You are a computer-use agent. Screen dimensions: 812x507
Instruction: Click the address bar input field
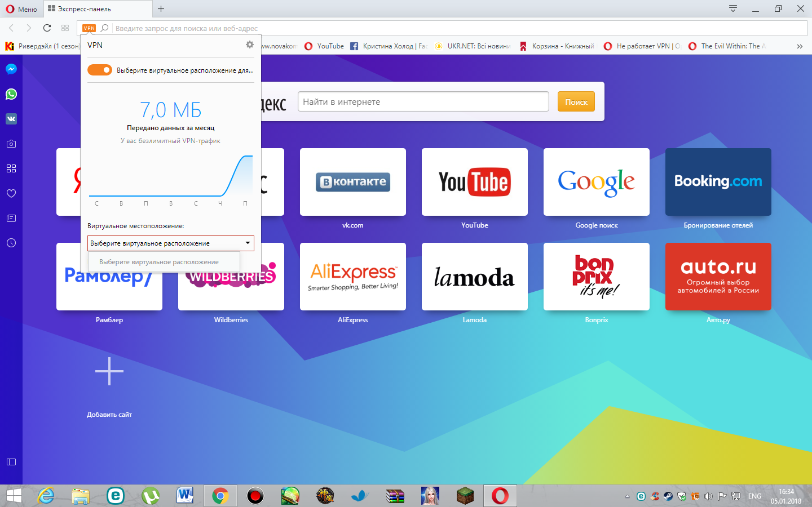(460, 28)
